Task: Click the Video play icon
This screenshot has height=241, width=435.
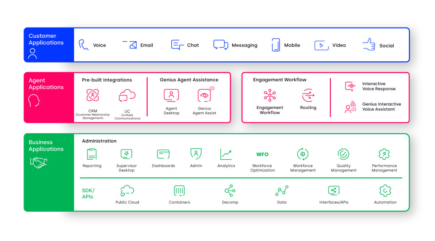Action: pyautogui.click(x=321, y=45)
